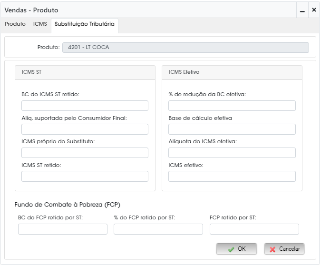Select the ICMS próprio do Substituto input

pos(85,153)
